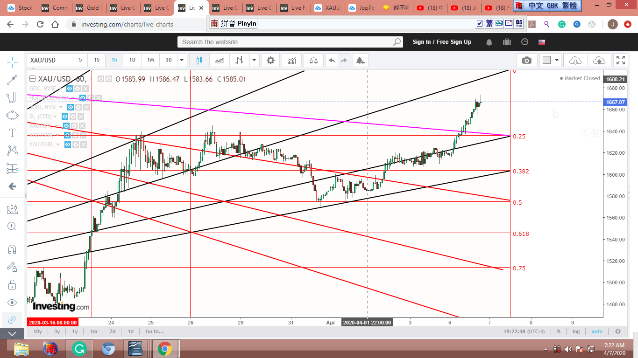Open the bar style dropdown arrow

pos(254,60)
